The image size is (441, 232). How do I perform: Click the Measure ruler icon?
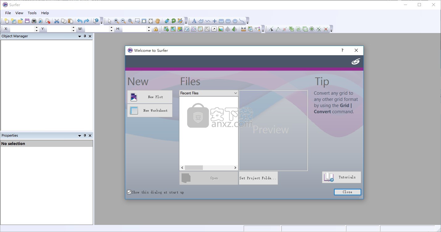pyautogui.click(x=243, y=29)
